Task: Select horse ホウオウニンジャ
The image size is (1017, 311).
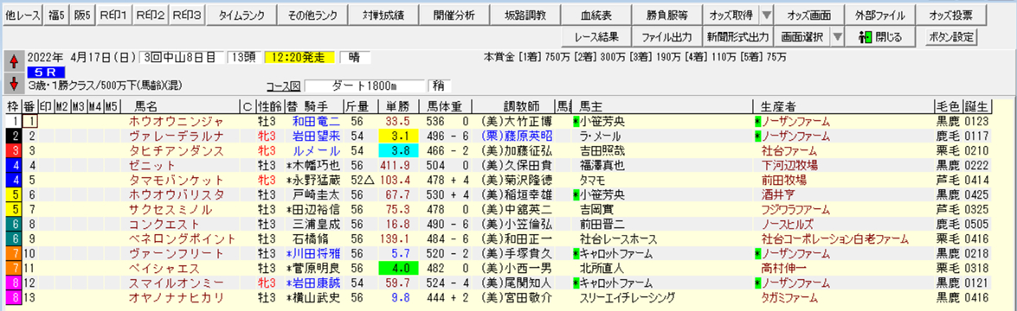Action: [x=176, y=121]
